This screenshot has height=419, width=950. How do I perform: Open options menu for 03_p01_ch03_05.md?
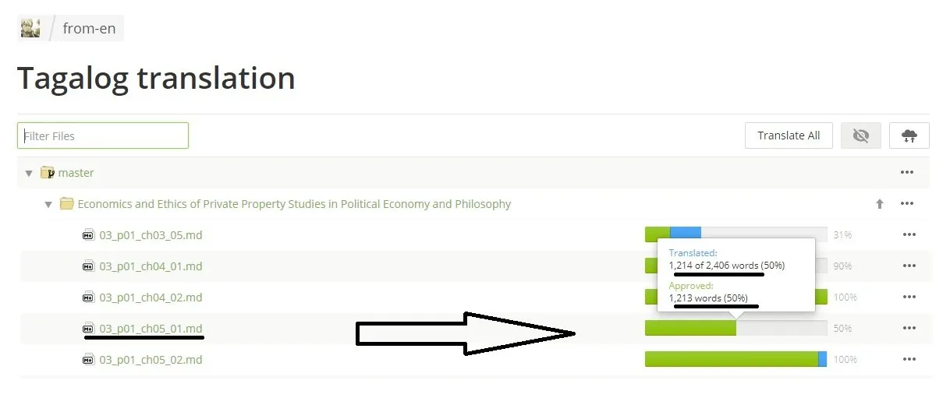[909, 235]
